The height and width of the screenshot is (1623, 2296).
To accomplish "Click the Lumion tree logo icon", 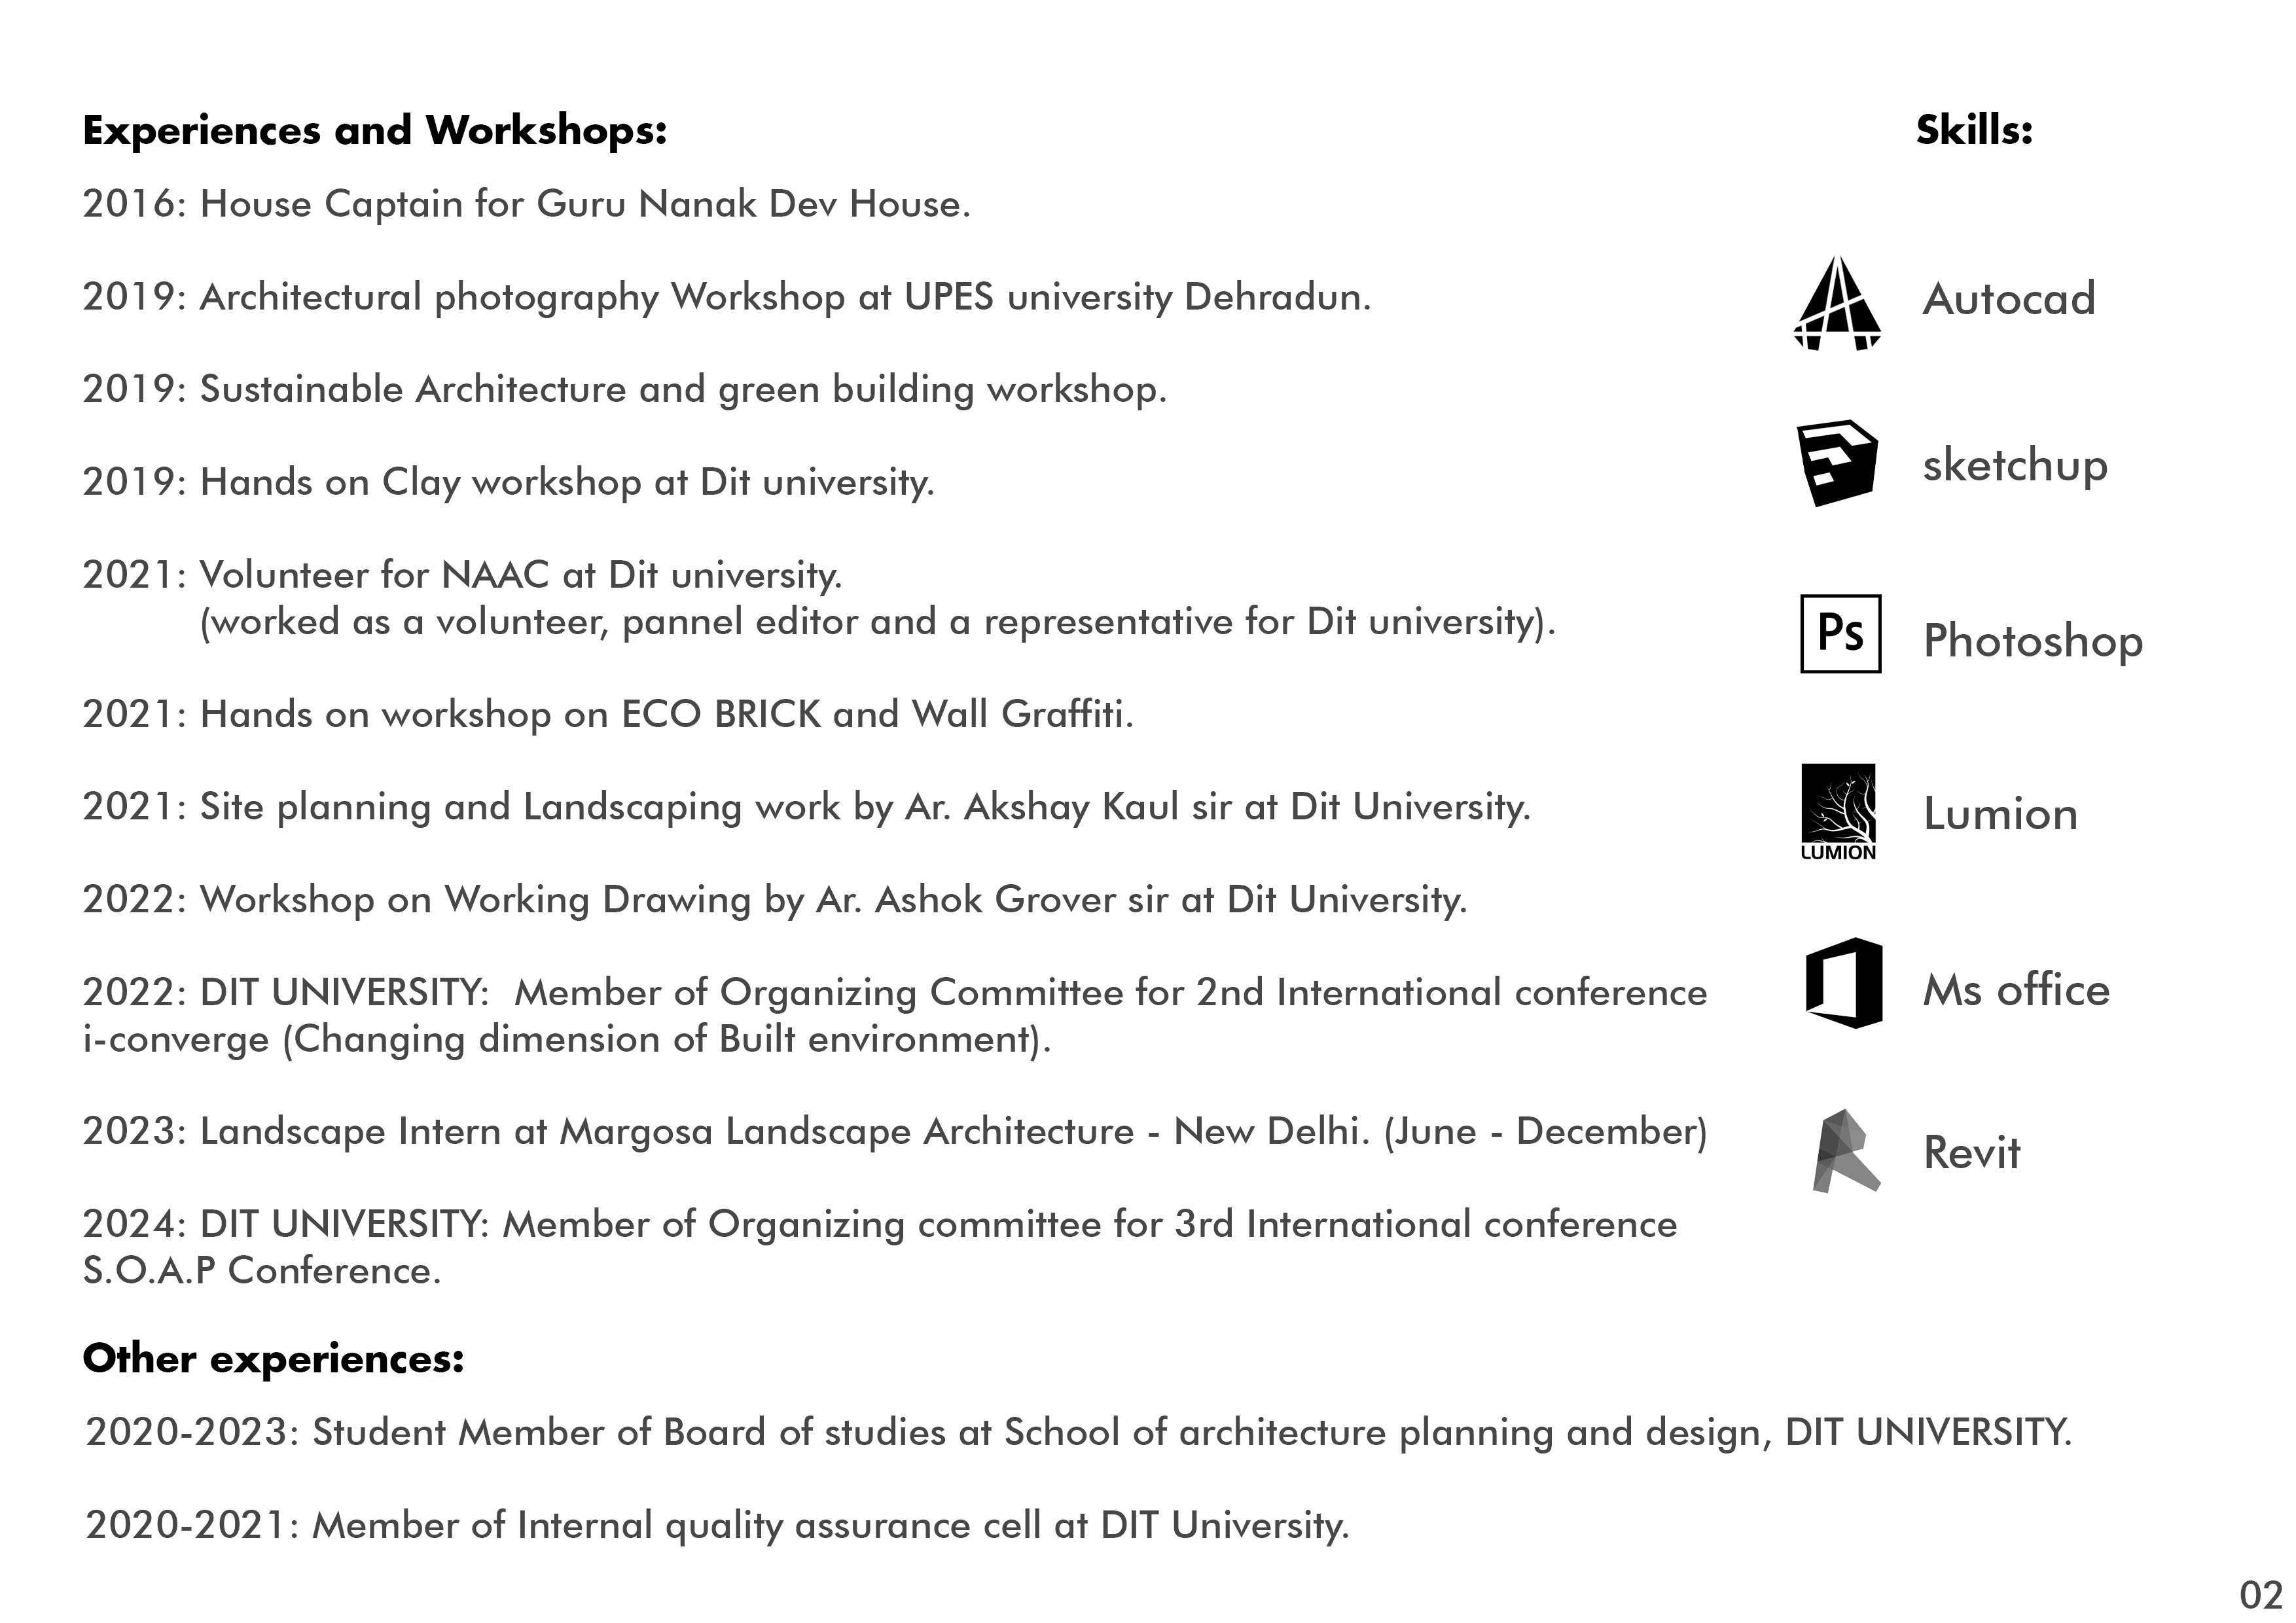I will (1838, 811).
